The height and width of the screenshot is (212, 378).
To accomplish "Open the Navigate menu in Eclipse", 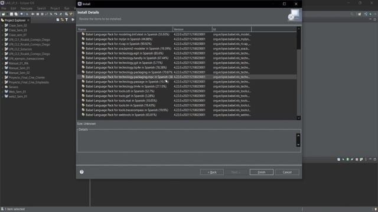I will coord(26,8).
